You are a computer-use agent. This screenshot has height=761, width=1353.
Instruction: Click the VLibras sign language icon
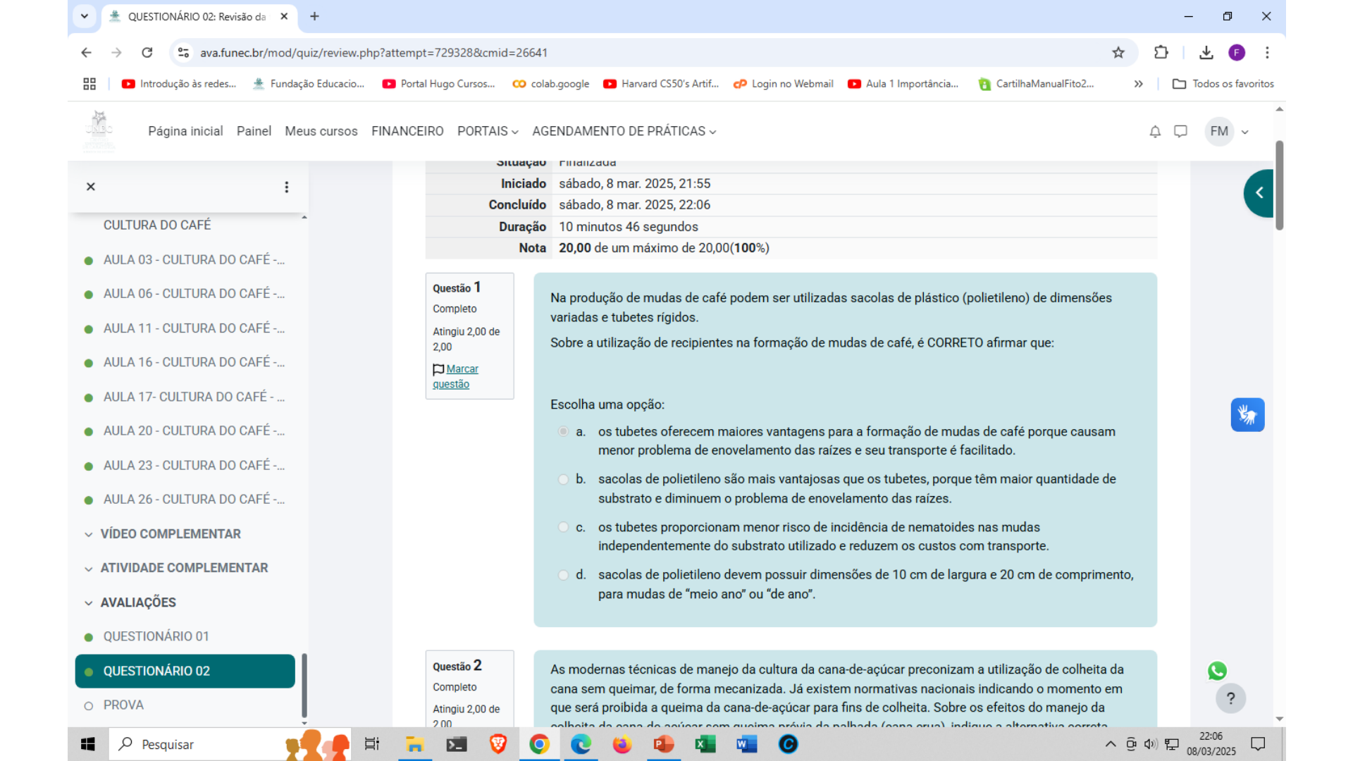click(x=1247, y=415)
